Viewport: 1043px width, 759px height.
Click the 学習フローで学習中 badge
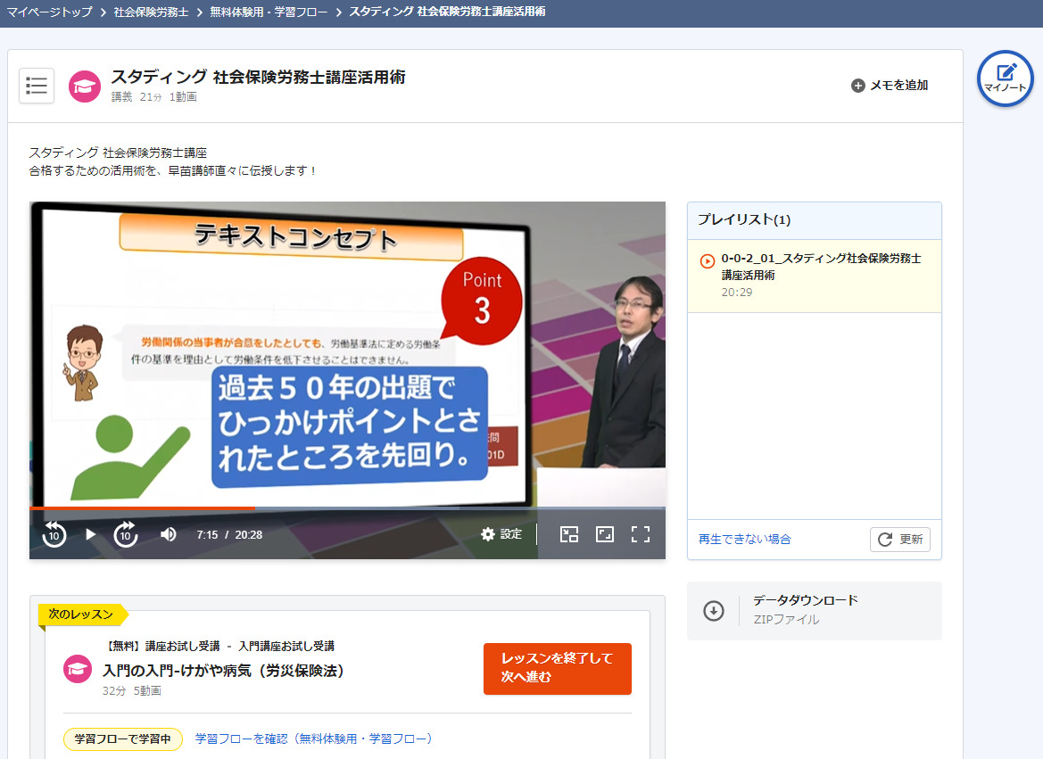(x=123, y=739)
